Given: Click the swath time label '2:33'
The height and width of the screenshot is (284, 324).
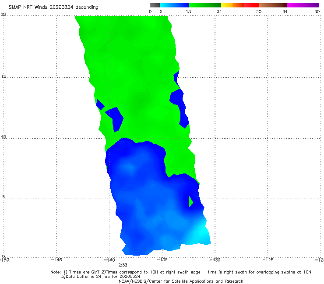Looking at the screenshot, I should coord(123,265).
